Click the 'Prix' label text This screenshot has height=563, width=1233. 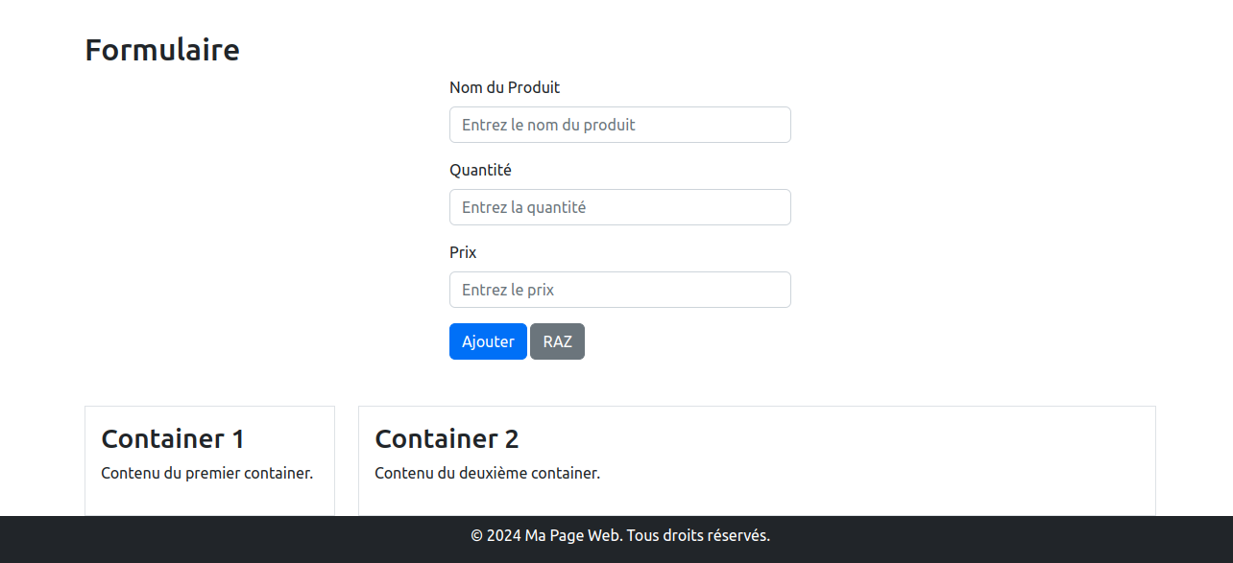[463, 252]
